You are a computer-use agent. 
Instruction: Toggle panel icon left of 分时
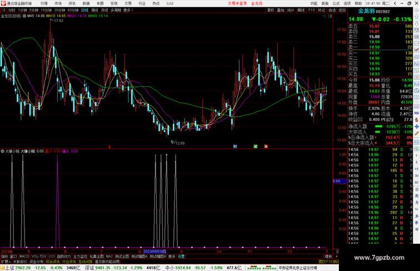click(x=3, y=10)
